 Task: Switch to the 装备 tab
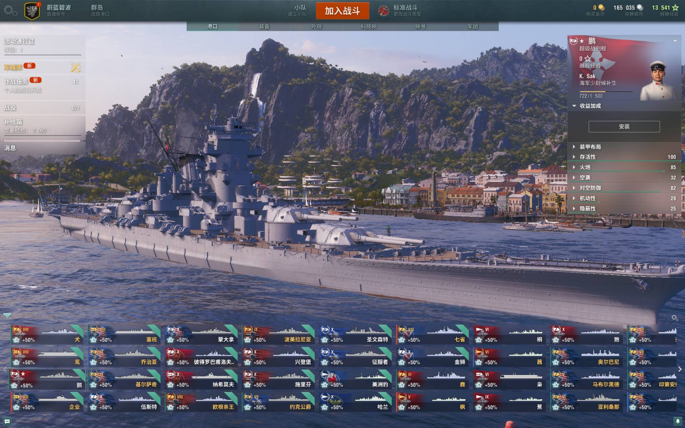click(264, 26)
